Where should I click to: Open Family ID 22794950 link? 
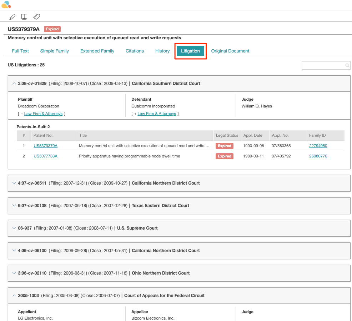[x=318, y=146]
